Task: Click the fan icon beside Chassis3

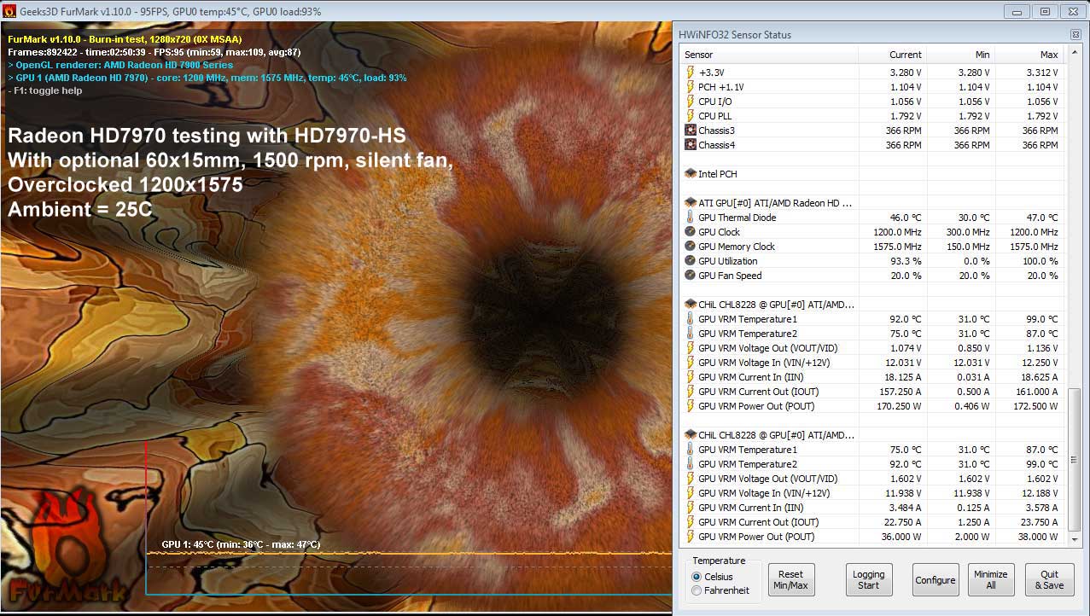Action: pos(691,131)
